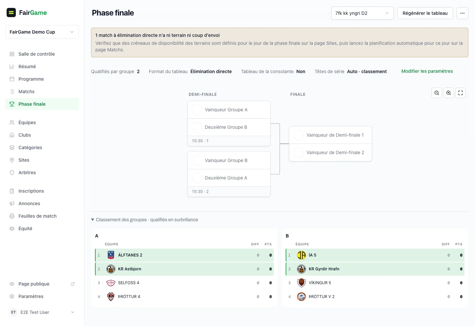Open the Arbitres page
This screenshot has height=326, width=475.
pos(42,173)
